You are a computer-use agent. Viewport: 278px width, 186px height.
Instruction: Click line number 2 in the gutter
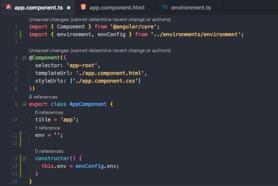(16, 34)
